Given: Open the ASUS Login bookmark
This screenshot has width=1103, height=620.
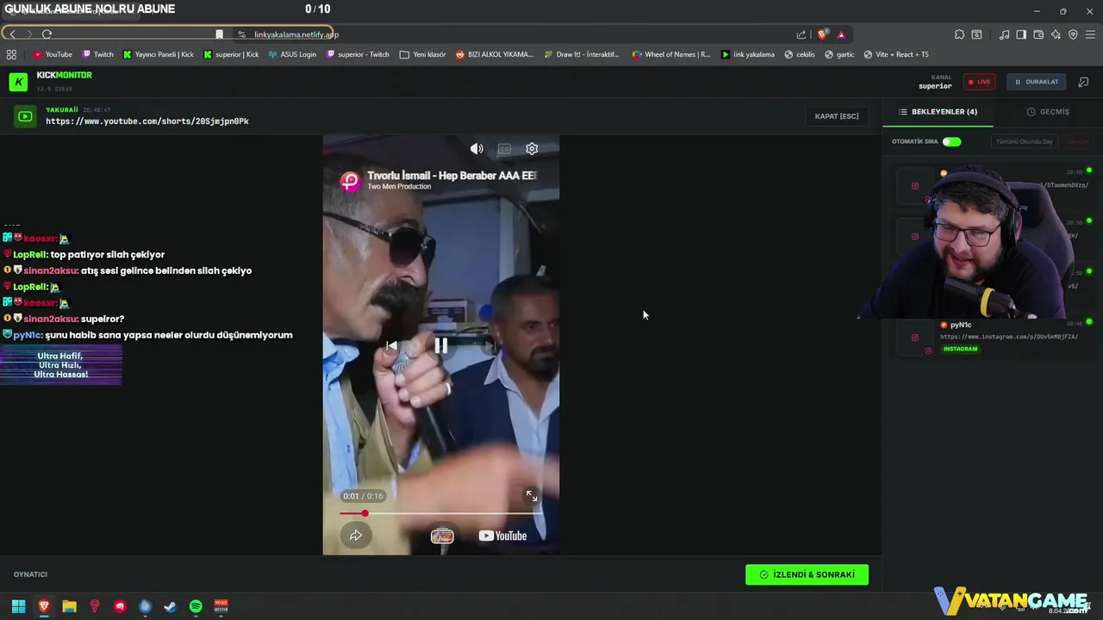Looking at the screenshot, I should pyautogui.click(x=292, y=54).
